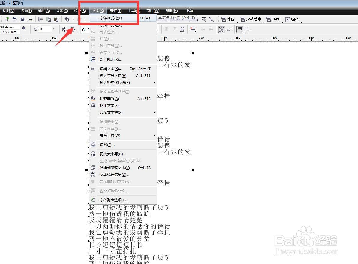This screenshot has width=358, height=264.
Task: Open the text alignment dropdown icon
Action: click(193, 29)
